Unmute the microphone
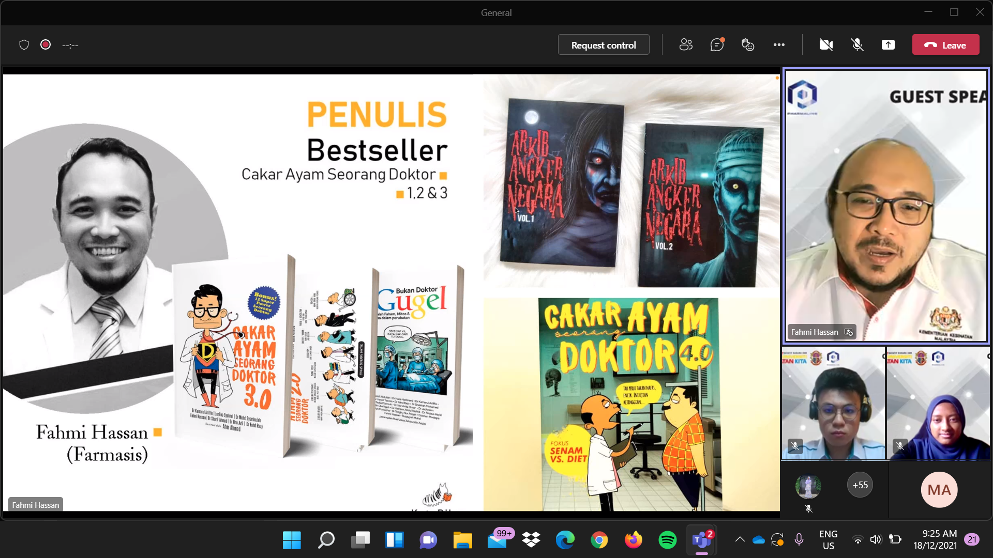The image size is (993, 558). point(857,45)
